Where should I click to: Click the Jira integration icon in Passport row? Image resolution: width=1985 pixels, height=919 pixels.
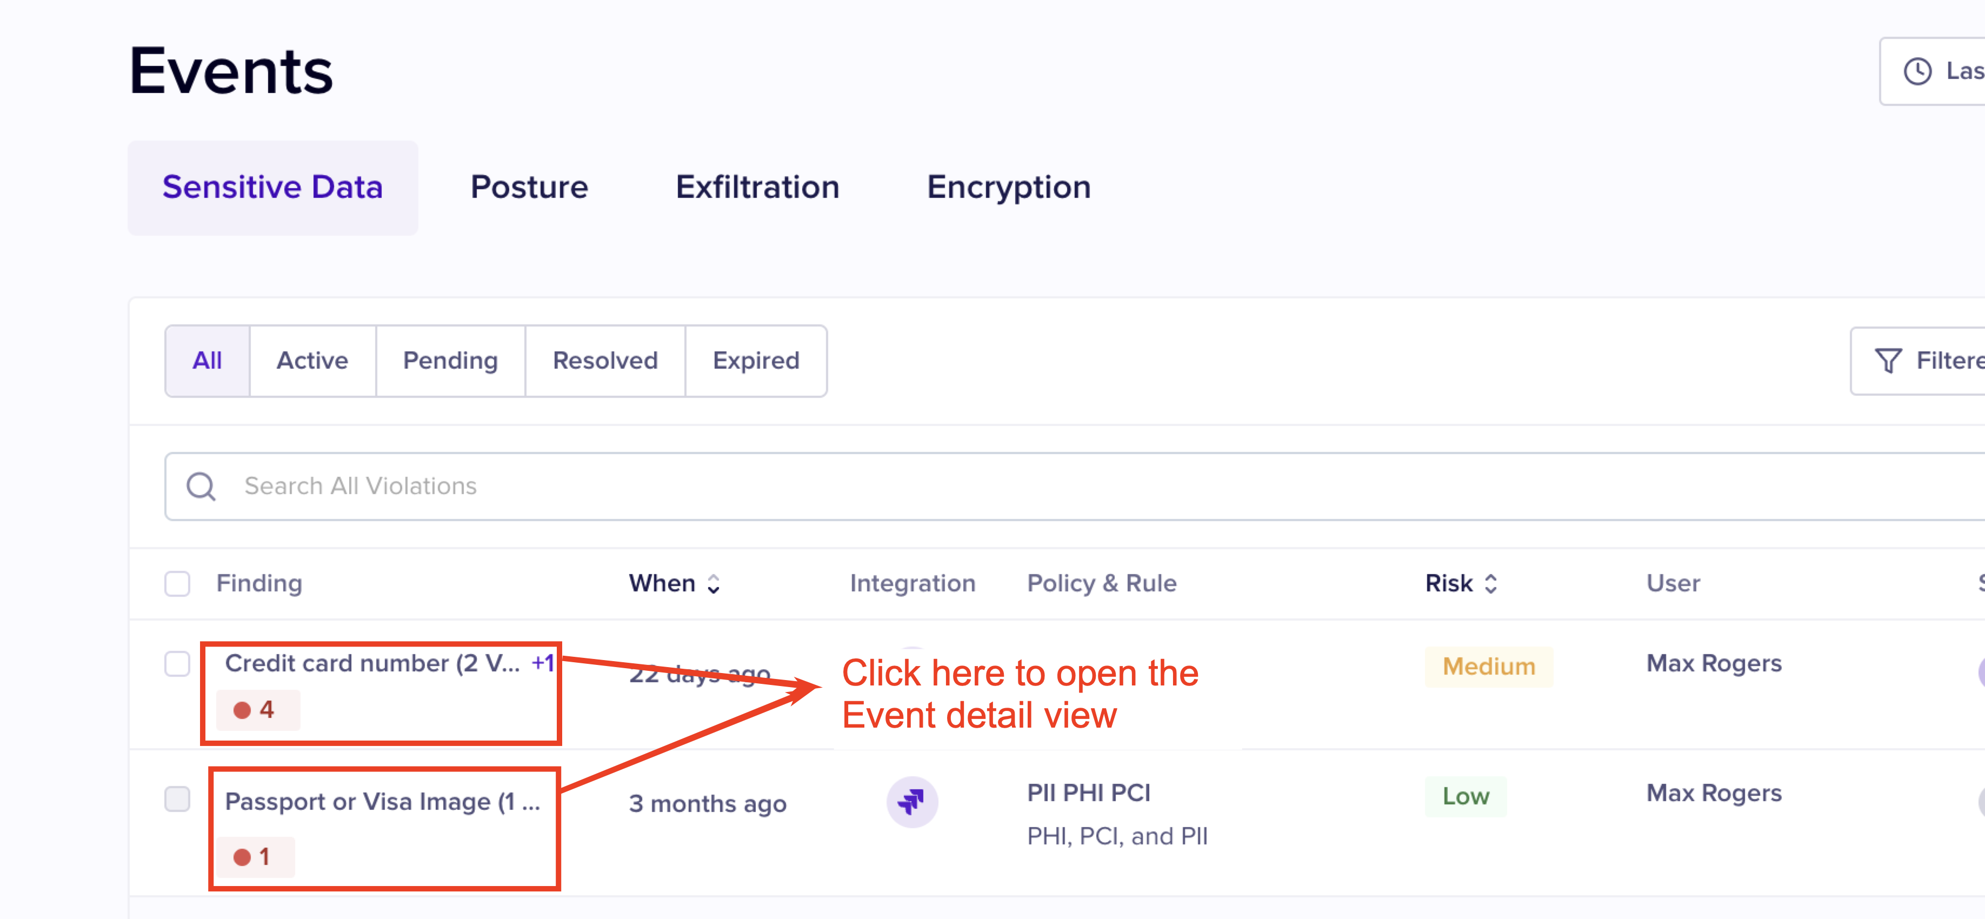point(911,802)
